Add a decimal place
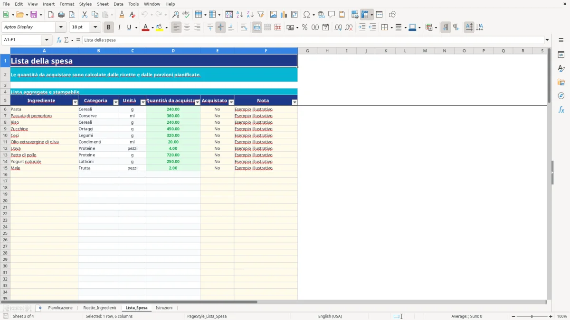570x320 pixels. point(338,27)
